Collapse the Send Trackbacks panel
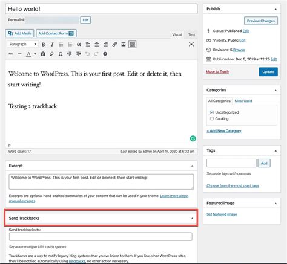This screenshot has height=264, width=287. [192, 219]
